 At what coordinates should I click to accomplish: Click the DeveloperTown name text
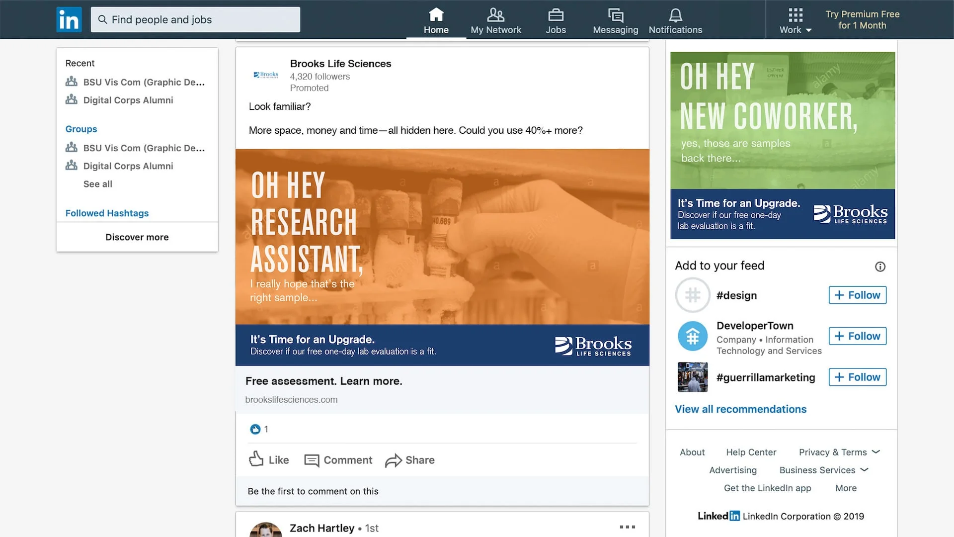[755, 326]
